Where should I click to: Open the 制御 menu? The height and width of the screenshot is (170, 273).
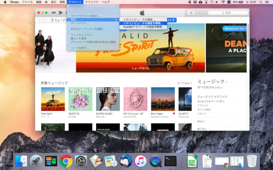62,2
